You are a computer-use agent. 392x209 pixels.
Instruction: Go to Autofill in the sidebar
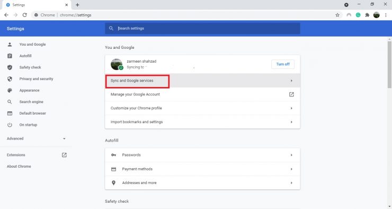25,56
